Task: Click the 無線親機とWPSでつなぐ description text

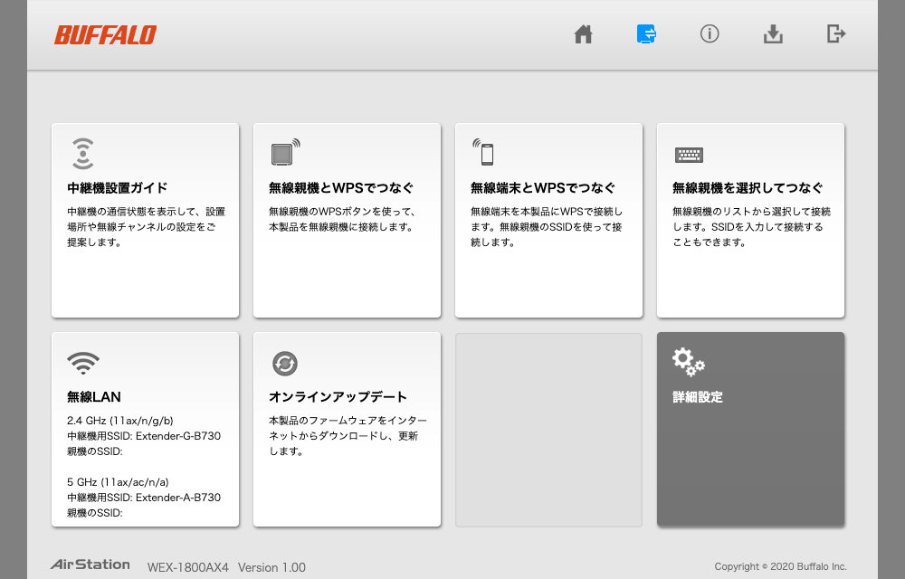Action: click(x=342, y=219)
